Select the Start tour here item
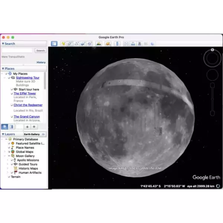Screen dimensions: 223x223 29,90
